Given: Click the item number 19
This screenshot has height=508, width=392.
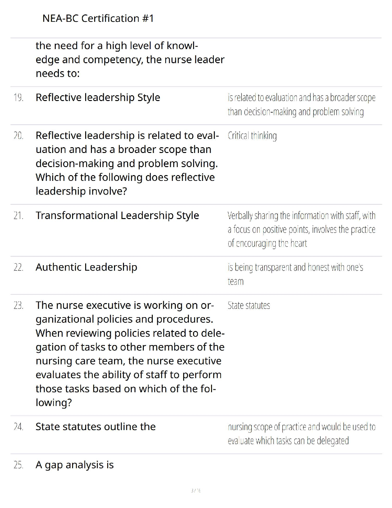Looking at the screenshot, I should coord(19,98).
